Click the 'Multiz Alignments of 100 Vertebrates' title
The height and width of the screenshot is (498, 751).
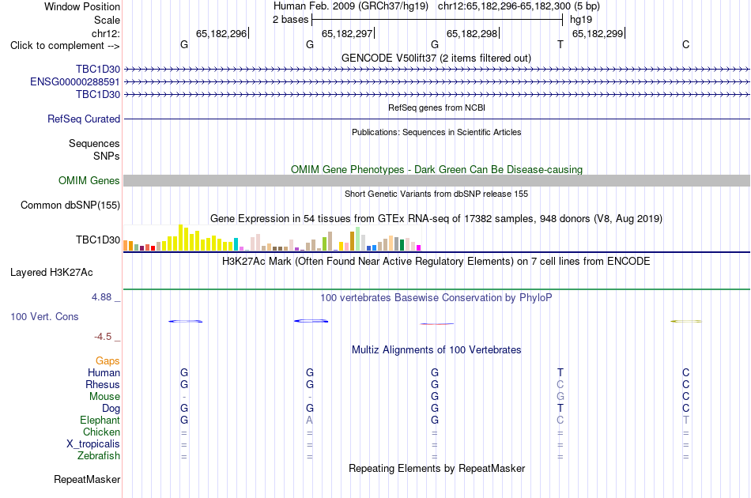pyautogui.click(x=436, y=350)
